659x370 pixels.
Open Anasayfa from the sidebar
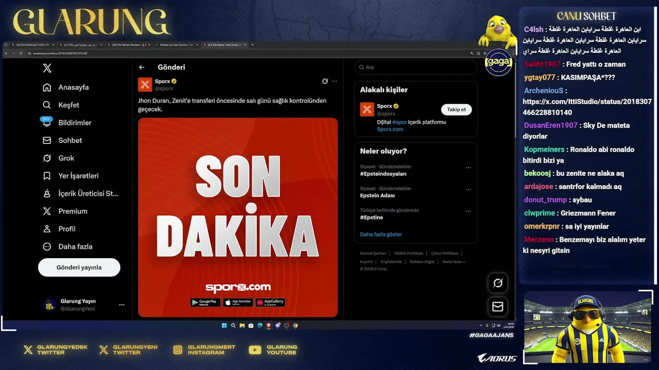[65, 87]
